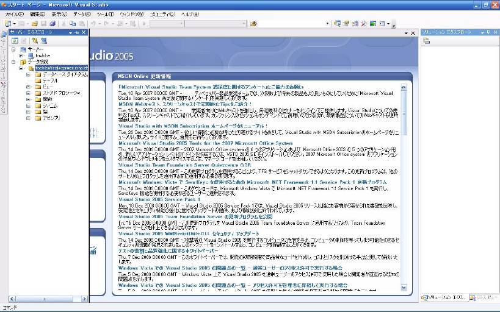Image resolution: width=500 pixels, height=312 pixels.
Task: Click the auto-hide pin of Solution Explorer
Action: point(488,32)
